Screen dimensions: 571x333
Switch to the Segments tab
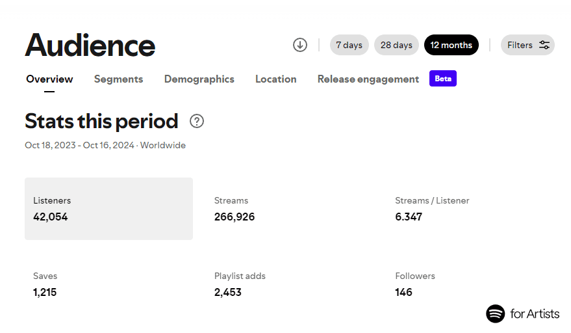click(x=118, y=79)
